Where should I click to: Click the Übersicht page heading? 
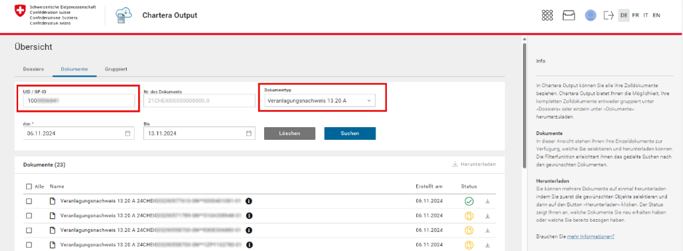[33, 47]
